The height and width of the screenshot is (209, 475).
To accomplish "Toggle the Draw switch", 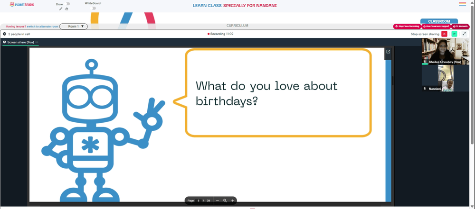I will click(67, 4).
